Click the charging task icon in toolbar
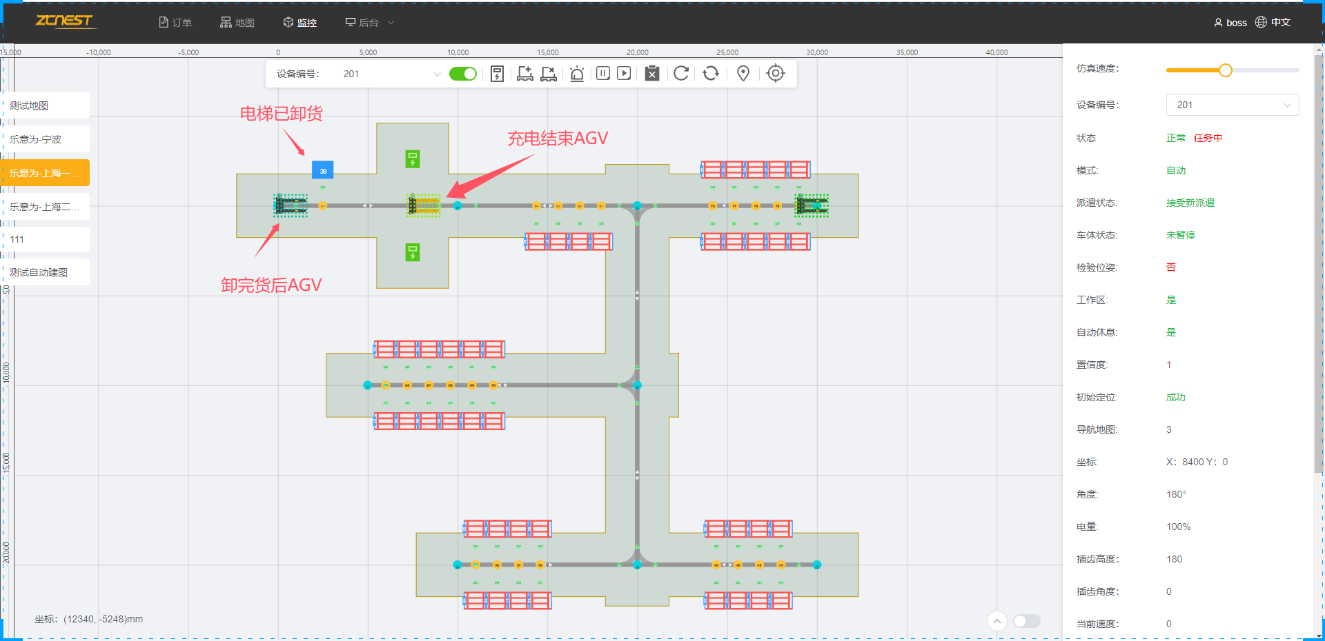This screenshot has height=641, width=1325. point(497,74)
